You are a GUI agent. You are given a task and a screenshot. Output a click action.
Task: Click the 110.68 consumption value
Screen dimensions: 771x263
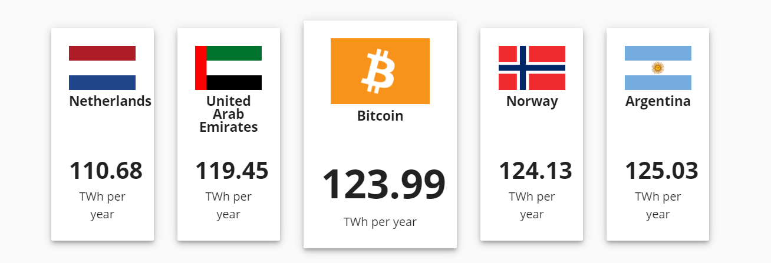106,171
